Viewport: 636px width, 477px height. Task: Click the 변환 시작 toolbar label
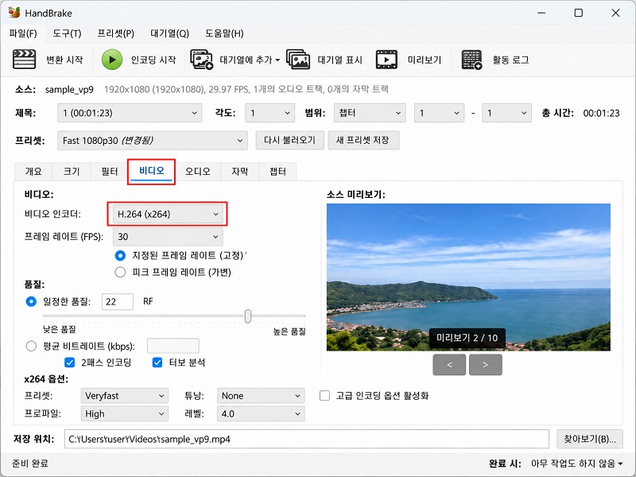coord(64,60)
